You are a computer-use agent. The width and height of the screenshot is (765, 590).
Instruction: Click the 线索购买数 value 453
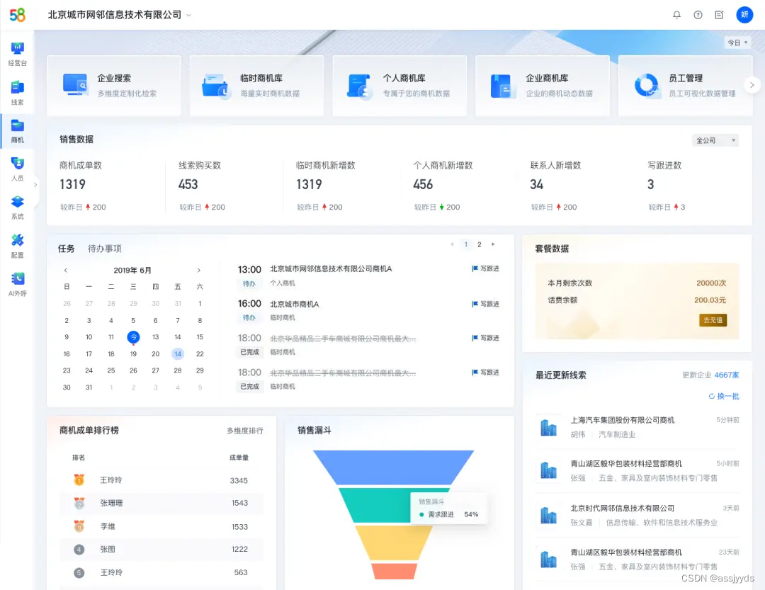tap(188, 184)
